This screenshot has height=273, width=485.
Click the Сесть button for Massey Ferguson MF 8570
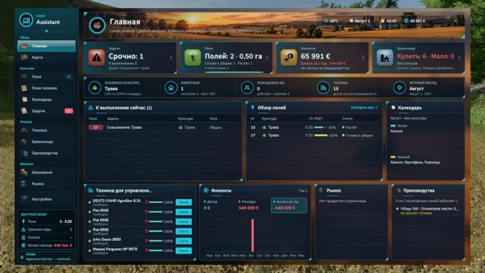184,251
